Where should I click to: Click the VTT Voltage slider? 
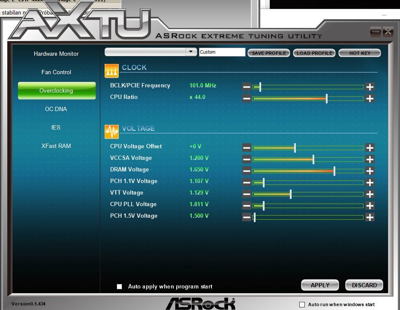click(308, 194)
